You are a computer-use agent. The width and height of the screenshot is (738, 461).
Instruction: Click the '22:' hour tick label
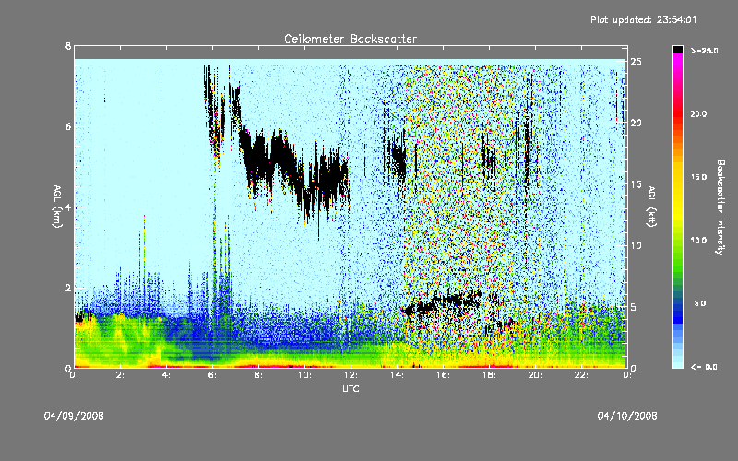[582, 375]
